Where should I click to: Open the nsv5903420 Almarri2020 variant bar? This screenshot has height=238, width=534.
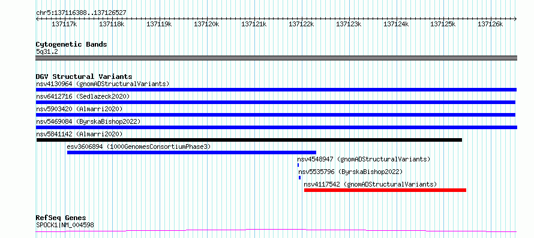(x=275, y=115)
